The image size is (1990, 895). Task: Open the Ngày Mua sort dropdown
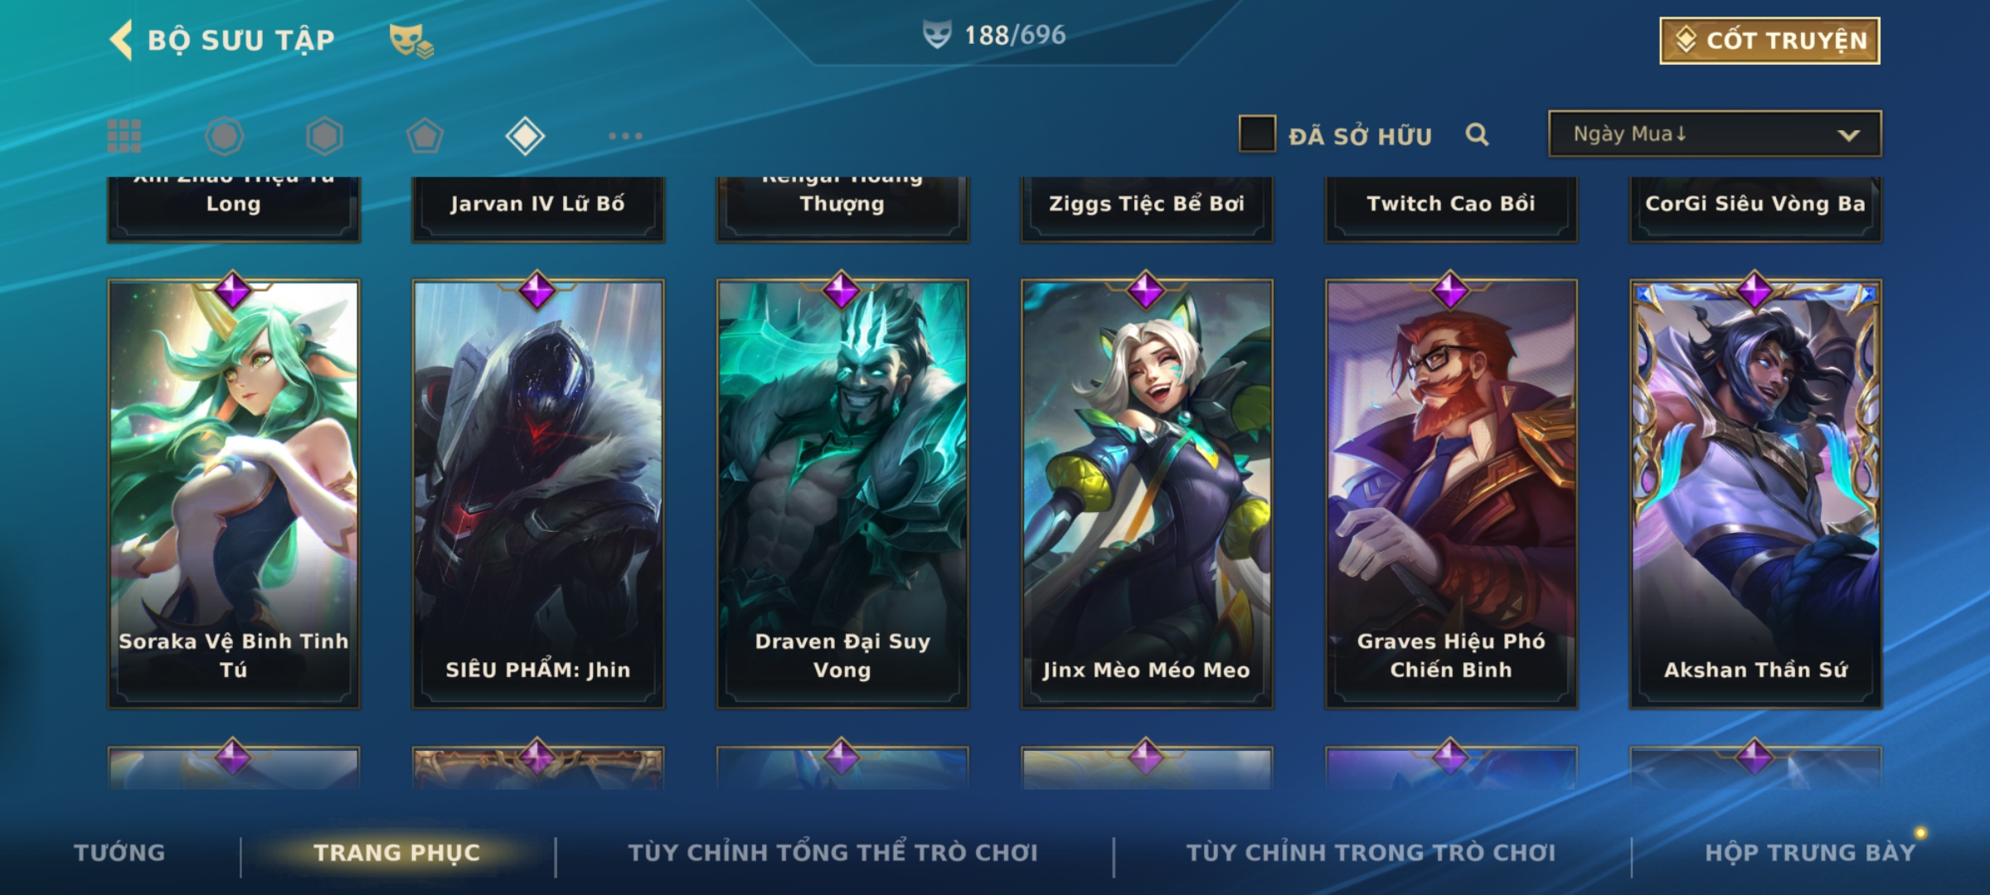click(1715, 134)
